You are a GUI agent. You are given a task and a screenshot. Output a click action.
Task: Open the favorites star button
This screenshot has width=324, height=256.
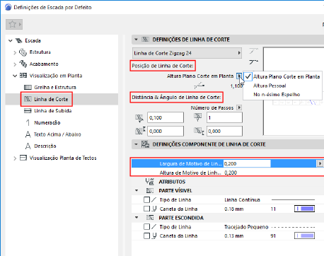click(x=14, y=24)
